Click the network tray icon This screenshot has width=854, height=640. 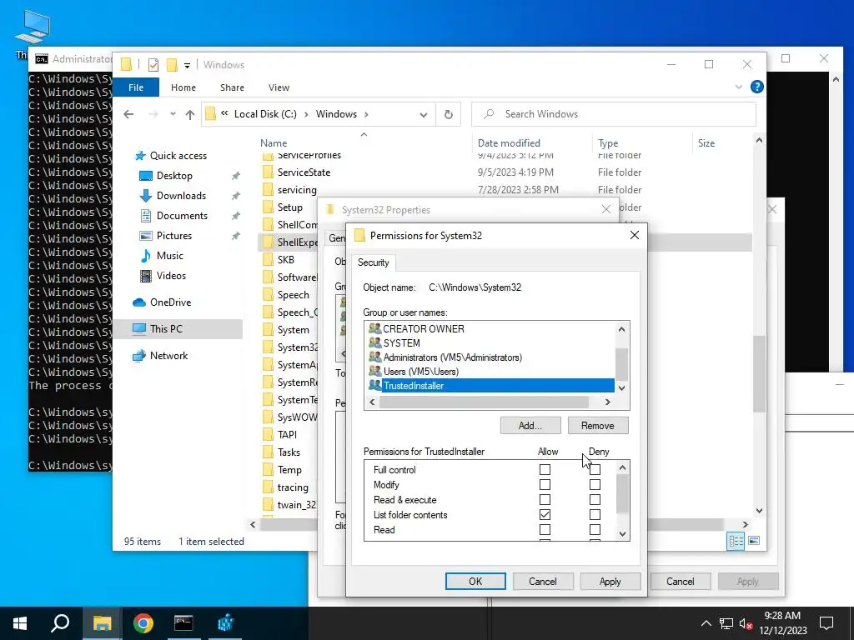point(726,623)
